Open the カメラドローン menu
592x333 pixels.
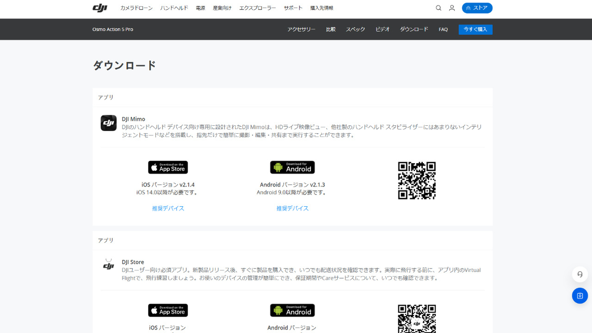tap(137, 8)
